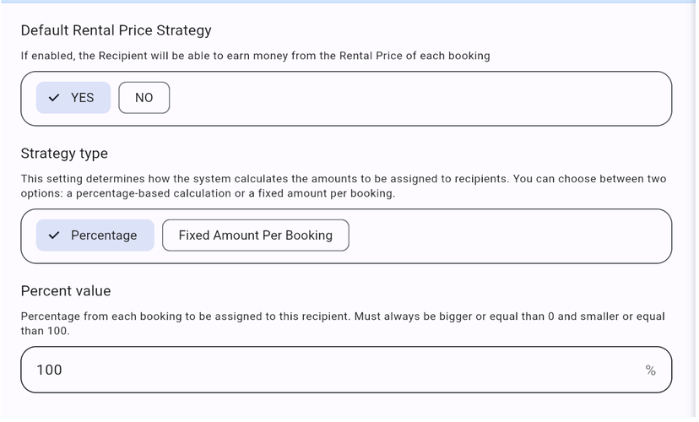The width and height of the screenshot is (699, 422).
Task: Choose the Percentage strategy type
Action: pos(95,235)
